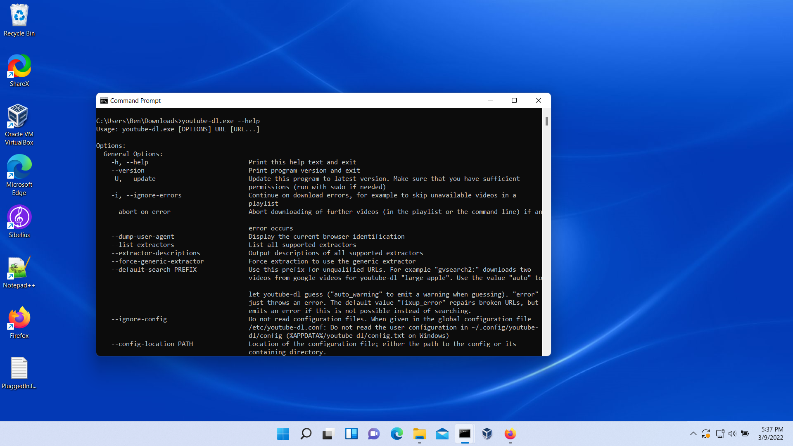Maximize the Command Prompt window
The image size is (793, 446).
[x=514, y=100]
